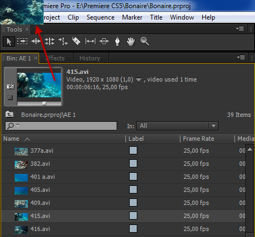Select the Rate Stretch tool
This screenshot has height=237, width=255.
tap(63, 41)
